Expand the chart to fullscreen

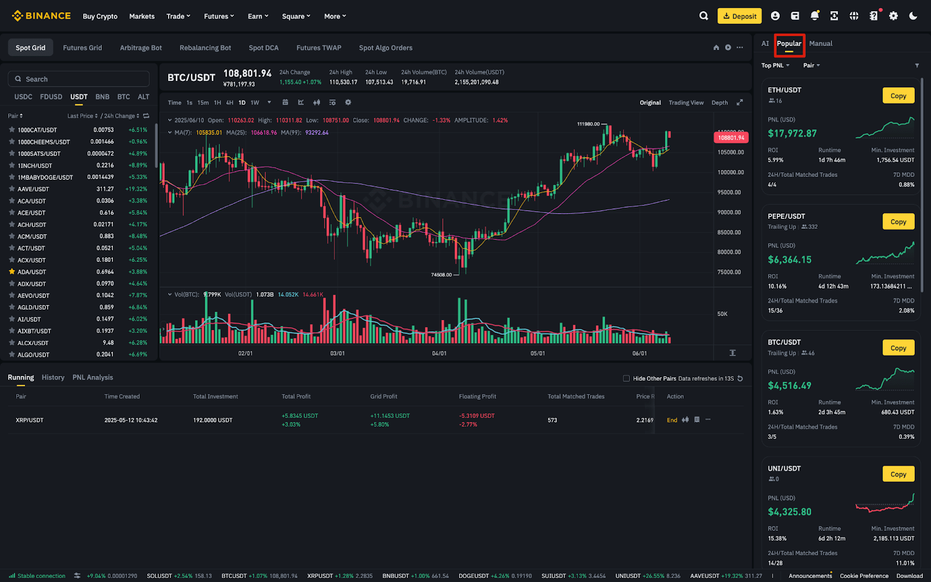pyautogui.click(x=740, y=102)
